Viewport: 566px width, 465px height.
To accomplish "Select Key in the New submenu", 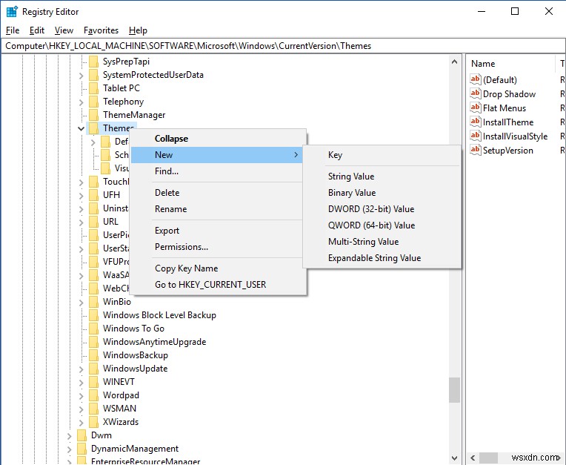I will click(382, 155).
